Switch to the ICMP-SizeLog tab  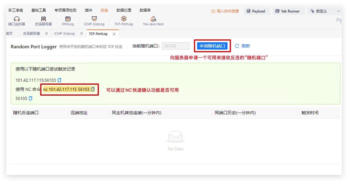tap(64, 34)
